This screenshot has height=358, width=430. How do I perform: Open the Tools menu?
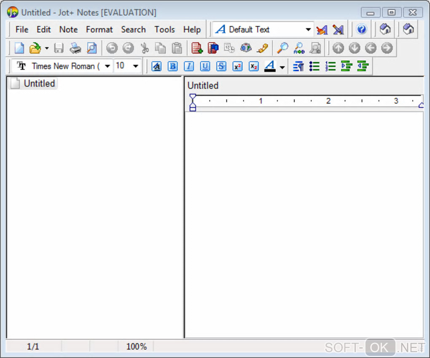point(164,30)
